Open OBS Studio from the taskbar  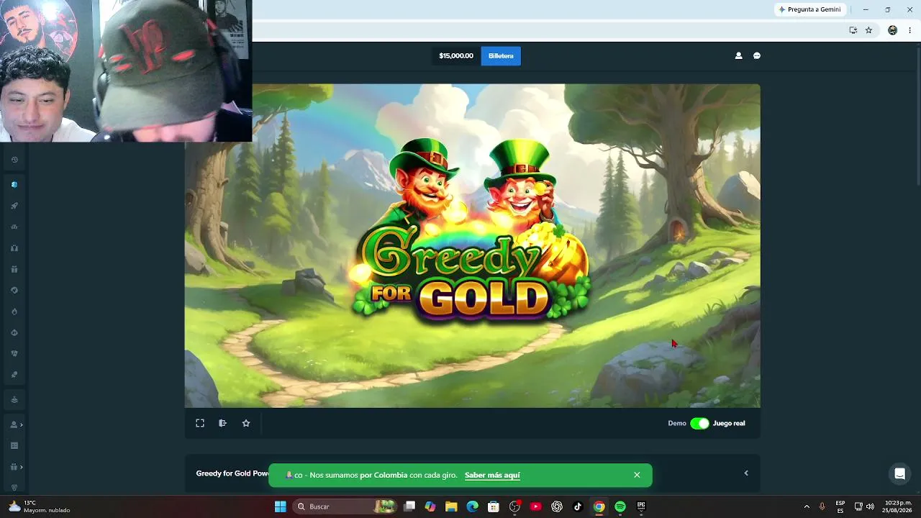514,506
